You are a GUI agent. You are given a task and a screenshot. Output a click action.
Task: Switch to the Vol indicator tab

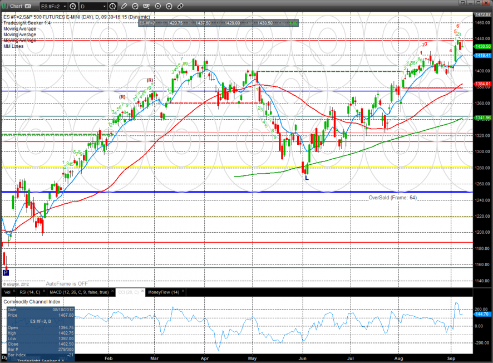point(7,292)
